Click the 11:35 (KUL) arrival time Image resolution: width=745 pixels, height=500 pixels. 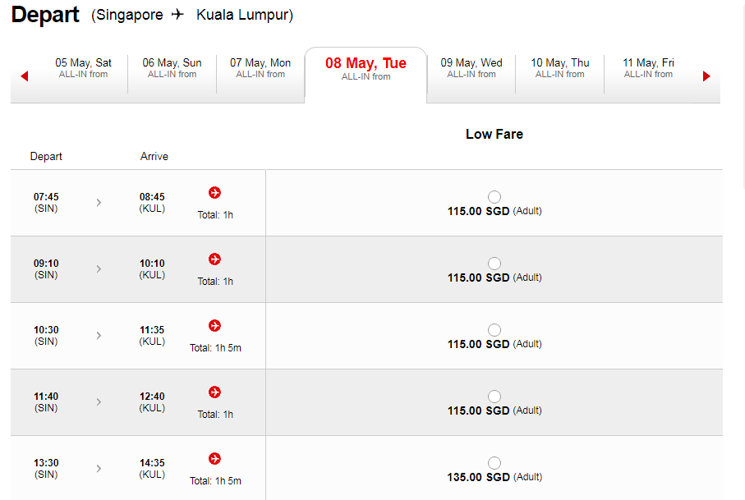(152, 335)
